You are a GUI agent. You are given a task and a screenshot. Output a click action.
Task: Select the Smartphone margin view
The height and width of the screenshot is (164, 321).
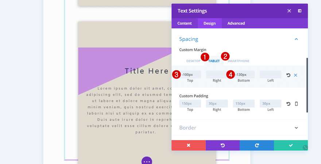pyautogui.click(x=239, y=61)
